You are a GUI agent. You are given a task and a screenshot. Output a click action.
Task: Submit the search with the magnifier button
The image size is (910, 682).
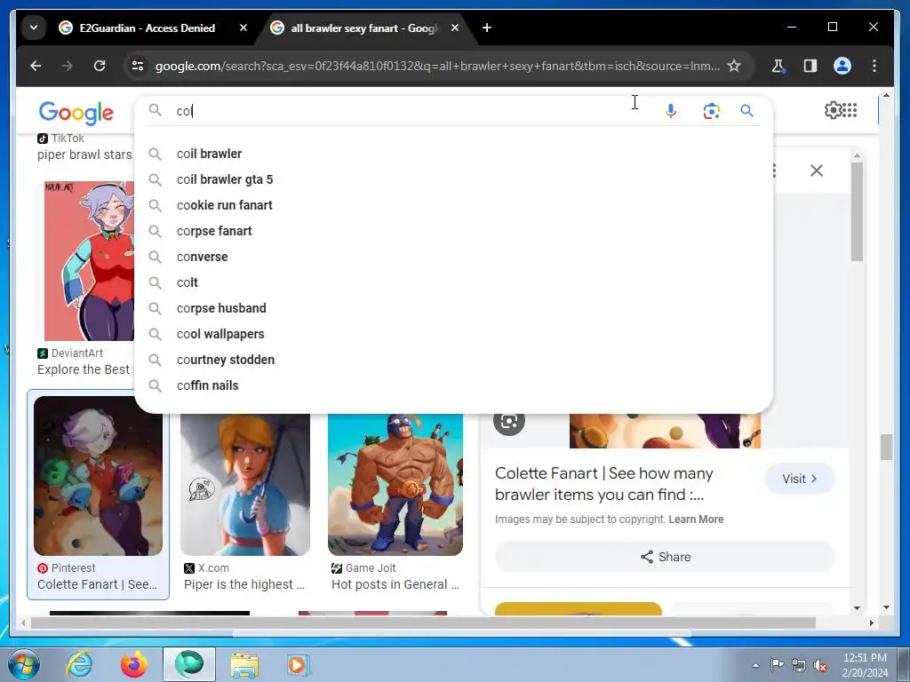tap(746, 111)
